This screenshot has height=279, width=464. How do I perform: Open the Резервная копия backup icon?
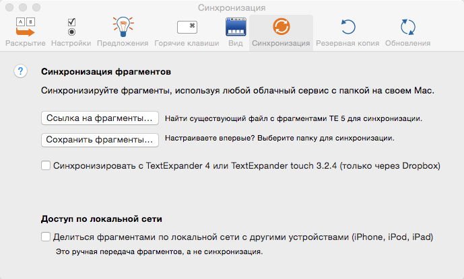click(348, 27)
